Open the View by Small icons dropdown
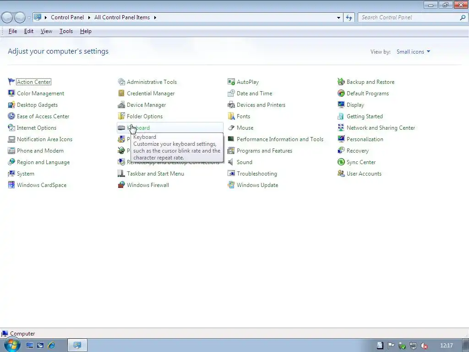469x352 pixels. click(414, 51)
